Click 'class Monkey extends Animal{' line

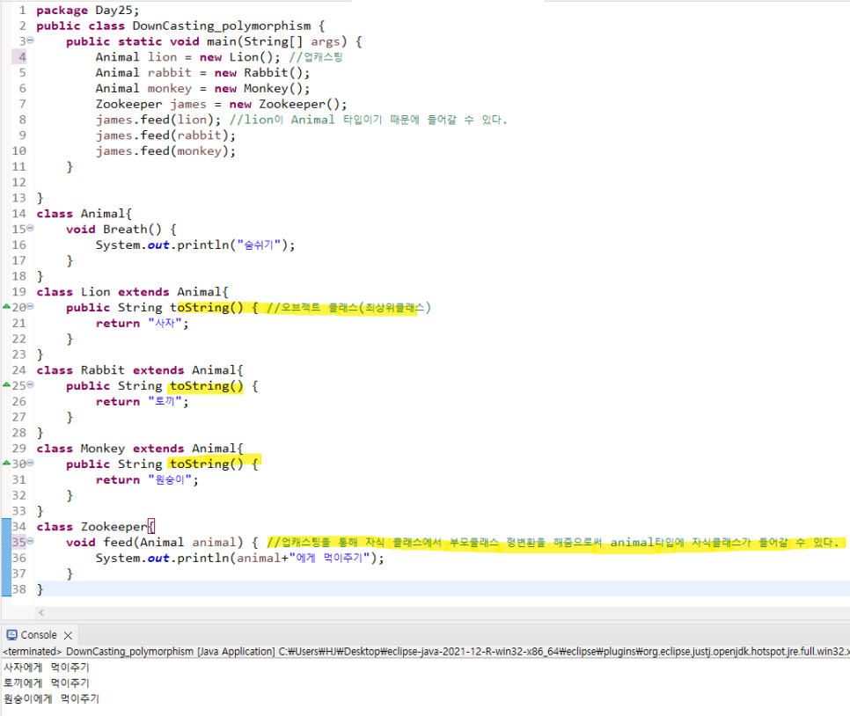tap(140, 449)
